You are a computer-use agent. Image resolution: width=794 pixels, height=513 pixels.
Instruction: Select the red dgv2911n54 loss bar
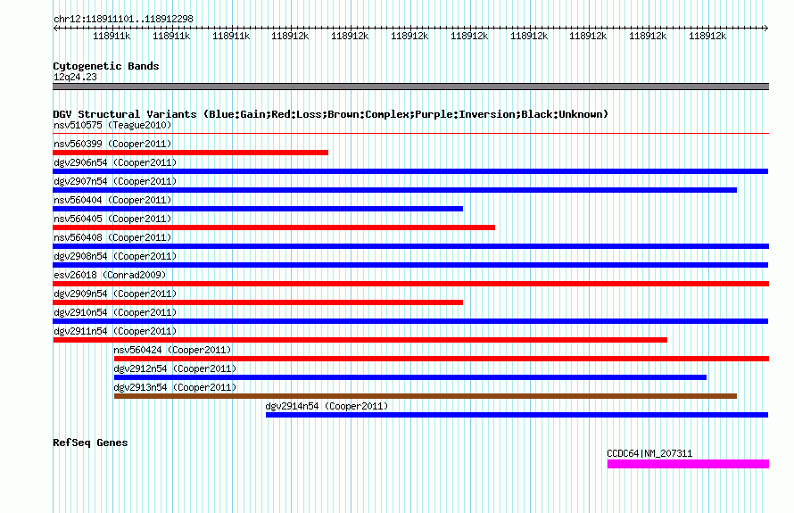pos(360,340)
